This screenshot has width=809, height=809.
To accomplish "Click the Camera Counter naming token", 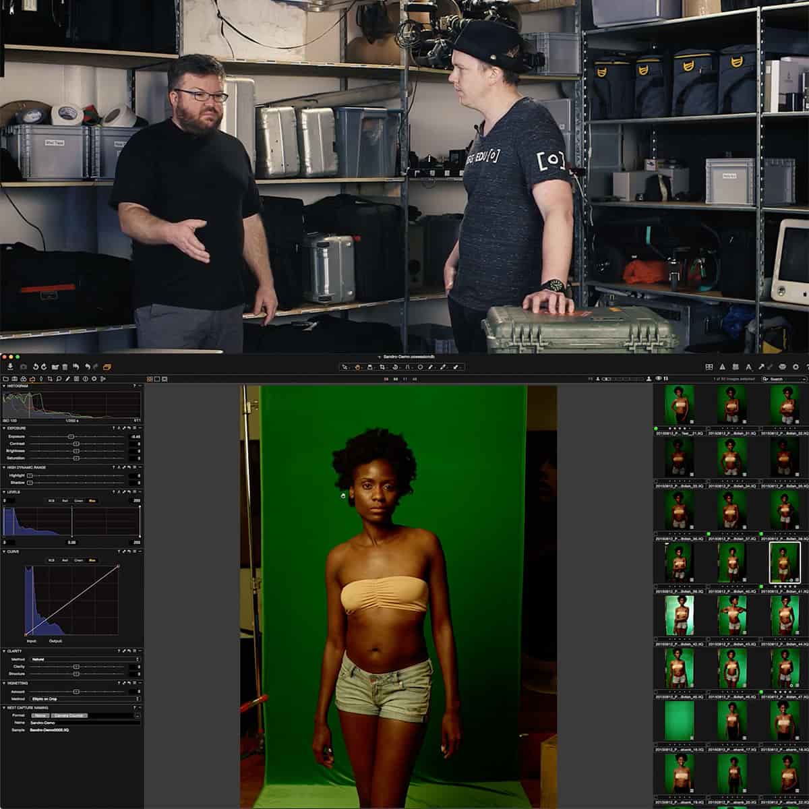I will 69,715.
